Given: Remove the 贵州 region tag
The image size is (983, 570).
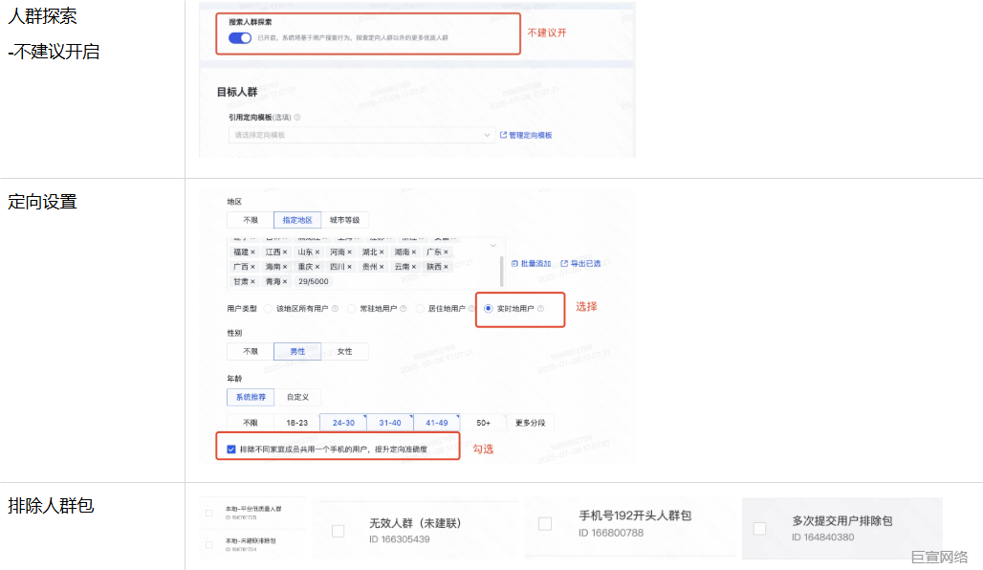Looking at the screenshot, I should pos(382,267).
